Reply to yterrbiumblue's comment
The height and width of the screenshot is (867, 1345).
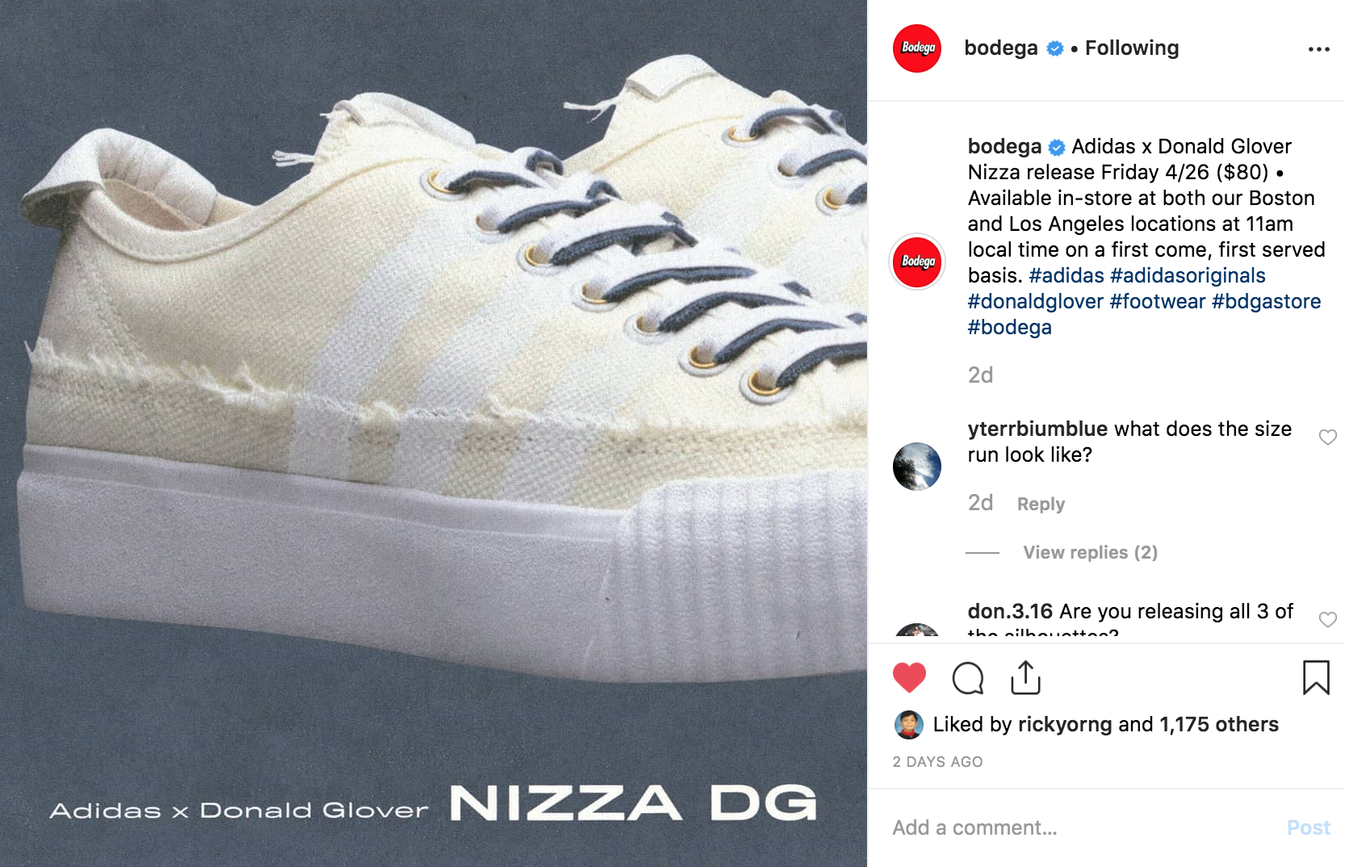1041,504
